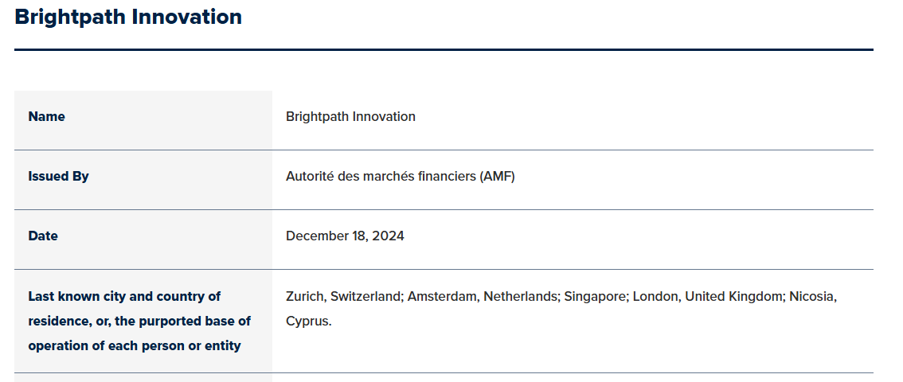Click the London, United Kingdom location text
Screen dimensions: 903x382
pyautogui.click(x=708, y=297)
